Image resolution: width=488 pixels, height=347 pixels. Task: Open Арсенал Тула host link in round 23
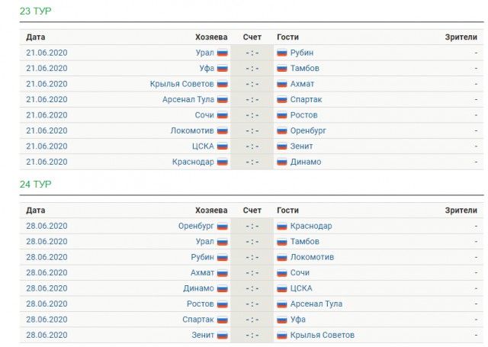[x=188, y=100]
